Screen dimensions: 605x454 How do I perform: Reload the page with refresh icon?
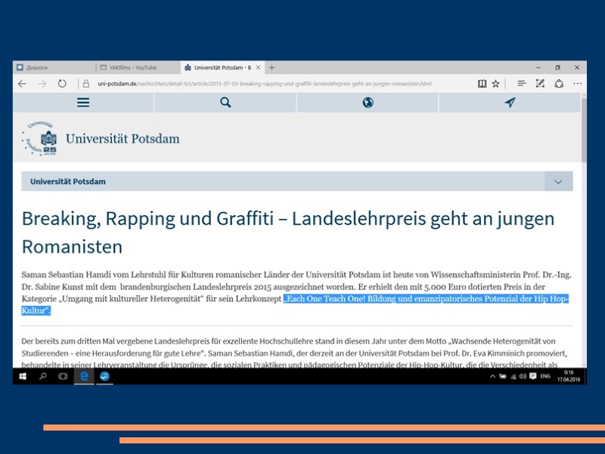click(x=62, y=83)
